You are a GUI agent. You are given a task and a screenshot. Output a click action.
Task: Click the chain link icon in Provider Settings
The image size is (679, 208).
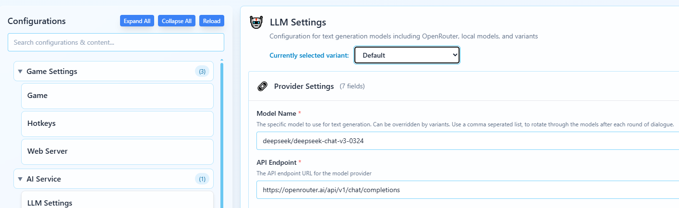pos(262,86)
